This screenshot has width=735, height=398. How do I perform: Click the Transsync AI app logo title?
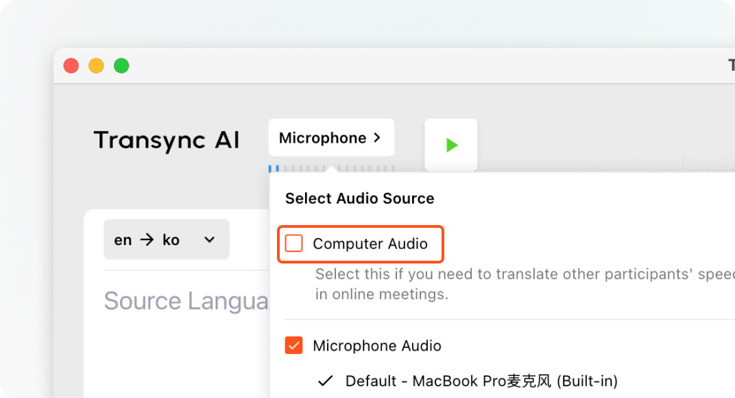point(167,140)
